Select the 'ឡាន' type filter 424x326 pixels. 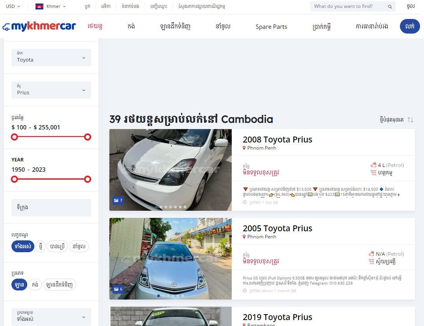point(19,285)
